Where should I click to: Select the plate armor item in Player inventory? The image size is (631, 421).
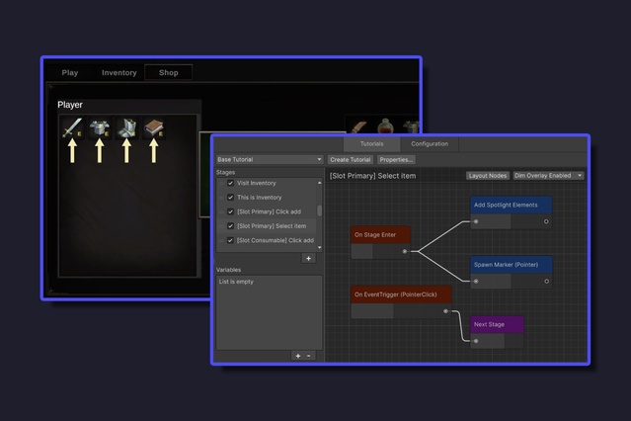pyautogui.click(x=126, y=128)
